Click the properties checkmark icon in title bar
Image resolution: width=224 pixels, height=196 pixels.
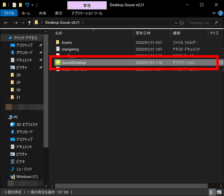pos(14,5)
